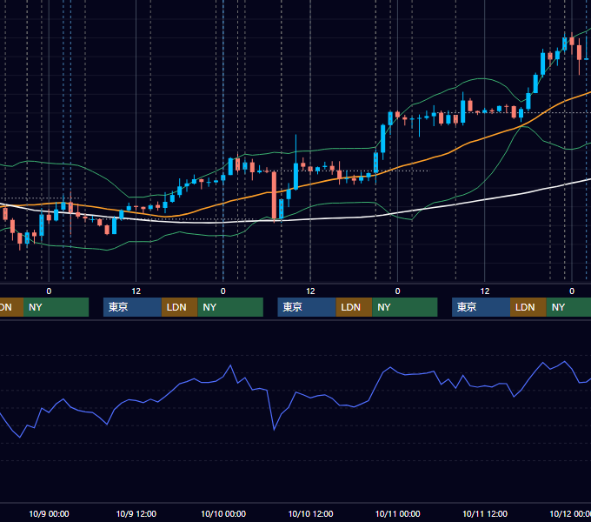Select the 東京 session block for 10/9
Screen dimensions: 591x522
132,307
